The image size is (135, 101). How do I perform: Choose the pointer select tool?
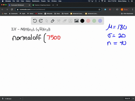[x=47, y=21]
